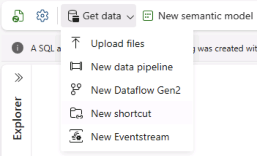Viewport: 257px width, 156px height.
Task: Click the green refresh page icon
Action: click(18, 16)
